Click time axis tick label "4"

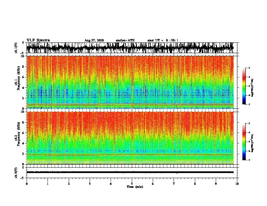click(111, 184)
